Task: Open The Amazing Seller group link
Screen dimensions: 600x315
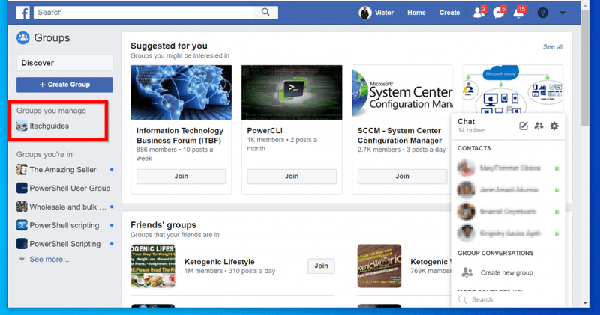Action: tap(63, 170)
